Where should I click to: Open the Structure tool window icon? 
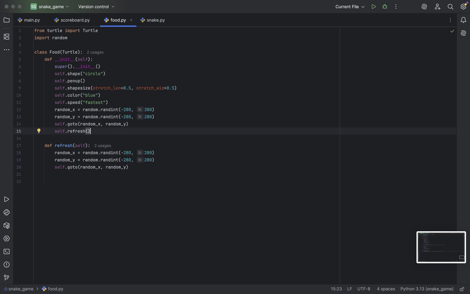(6, 36)
